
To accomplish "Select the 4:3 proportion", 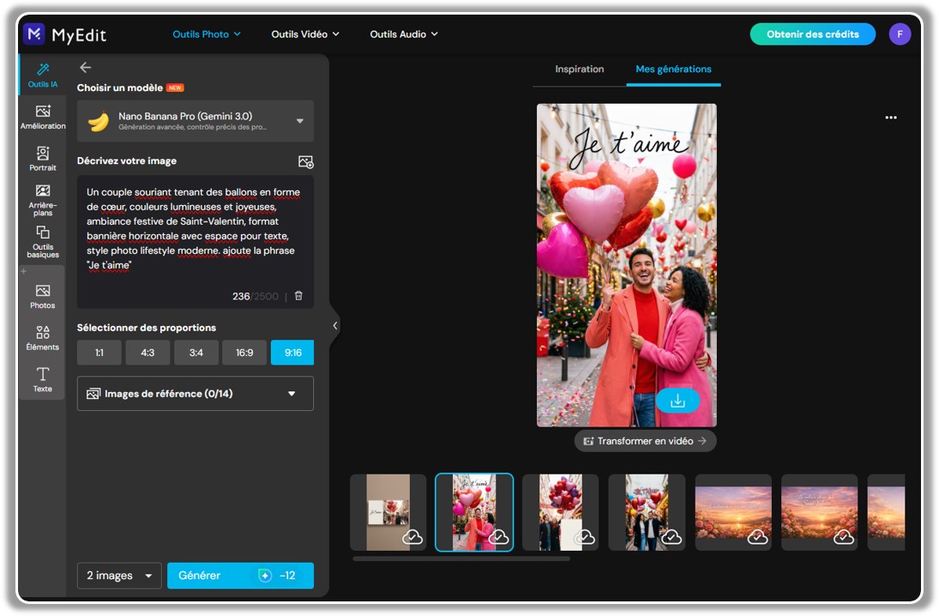I will point(147,353).
